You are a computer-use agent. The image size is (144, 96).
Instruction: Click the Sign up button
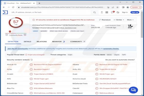coord(135,12)
